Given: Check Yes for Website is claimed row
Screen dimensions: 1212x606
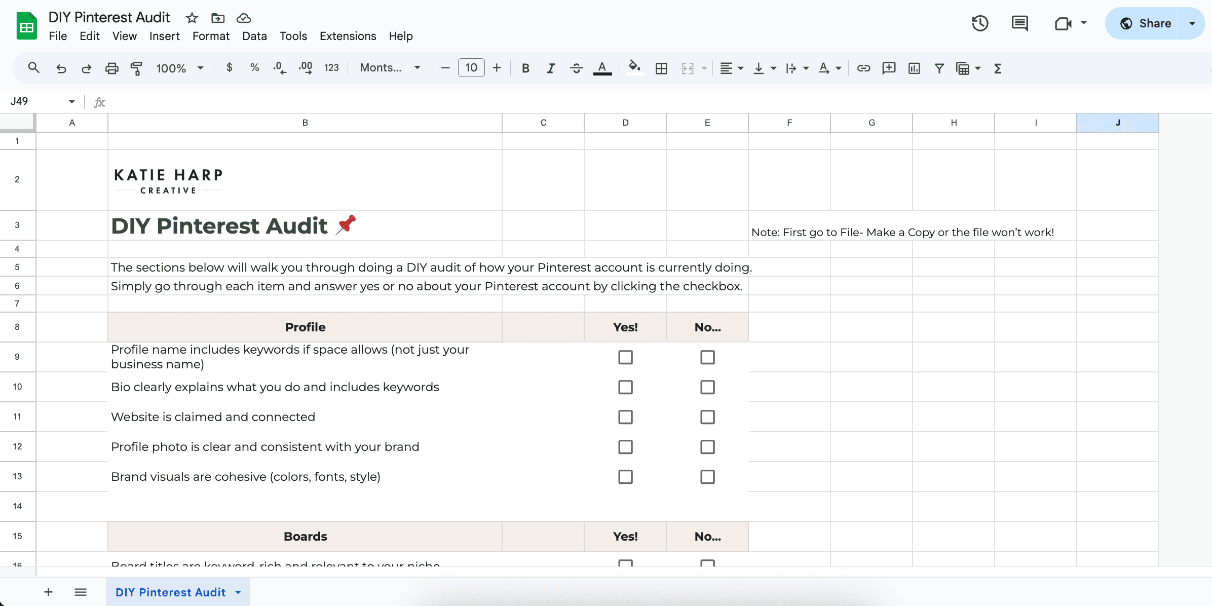Looking at the screenshot, I should [625, 417].
